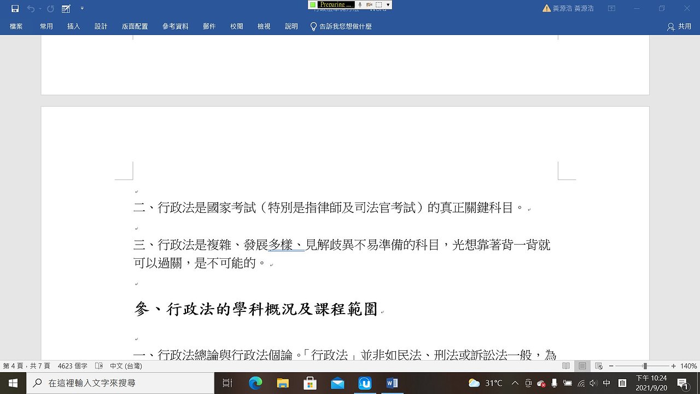Viewport: 700px width, 394px height.
Task: Click the Meet Now camera tray icon
Action: point(528,383)
